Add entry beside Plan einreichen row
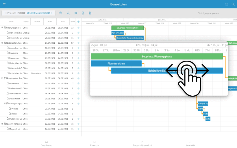Viewport: 237px width, 148px height. (x=78, y=33)
